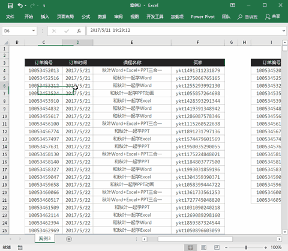Click the 共享 share button
This screenshot has width=288, height=251.
point(272,17)
